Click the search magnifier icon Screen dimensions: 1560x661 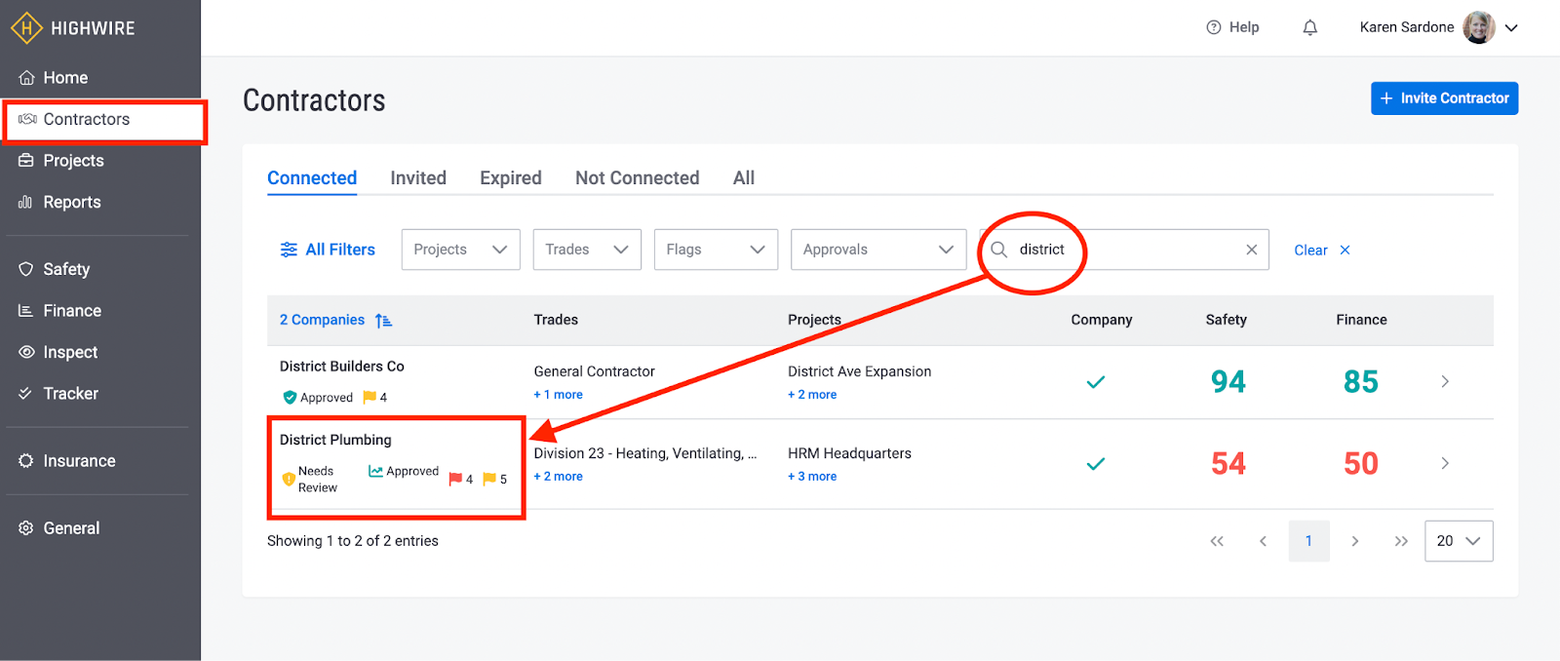[999, 250]
